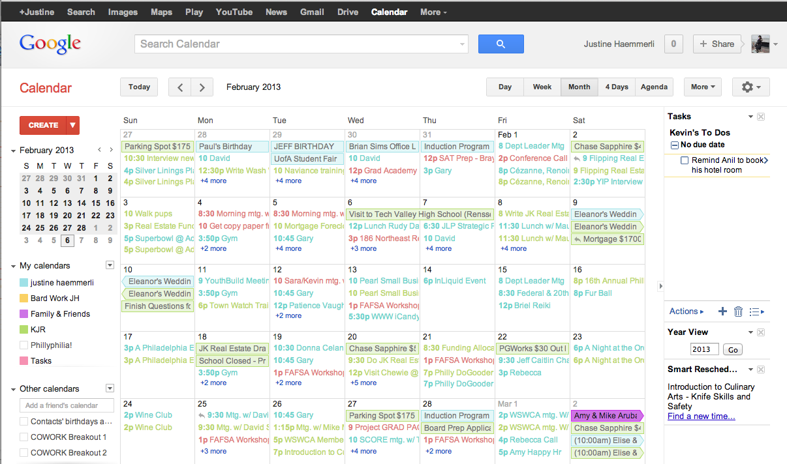The height and width of the screenshot is (464, 787).
Task: Close the Tasks panel with X
Action: tap(761, 117)
